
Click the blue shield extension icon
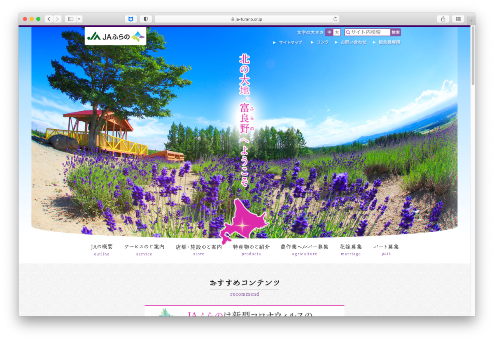(x=130, y=19)
